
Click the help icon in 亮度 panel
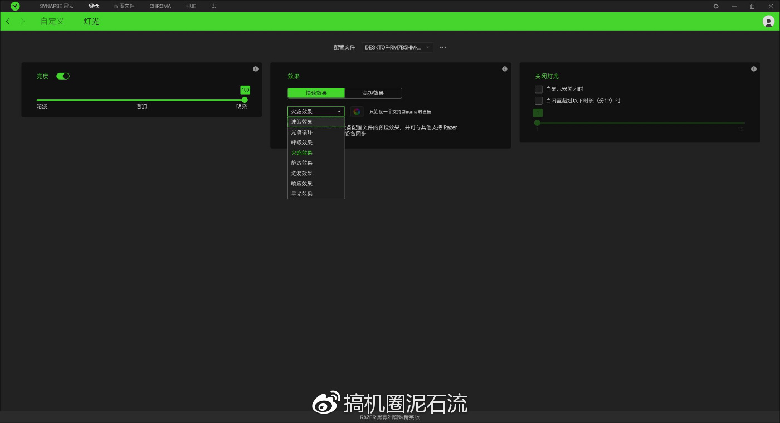point(255,68)
